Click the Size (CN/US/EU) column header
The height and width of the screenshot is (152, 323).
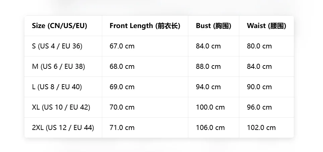[63, 26]
